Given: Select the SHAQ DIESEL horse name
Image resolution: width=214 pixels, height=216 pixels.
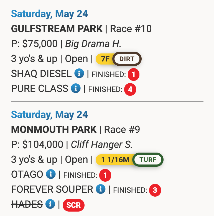Looking at the screenshot, I should point(41,74).
